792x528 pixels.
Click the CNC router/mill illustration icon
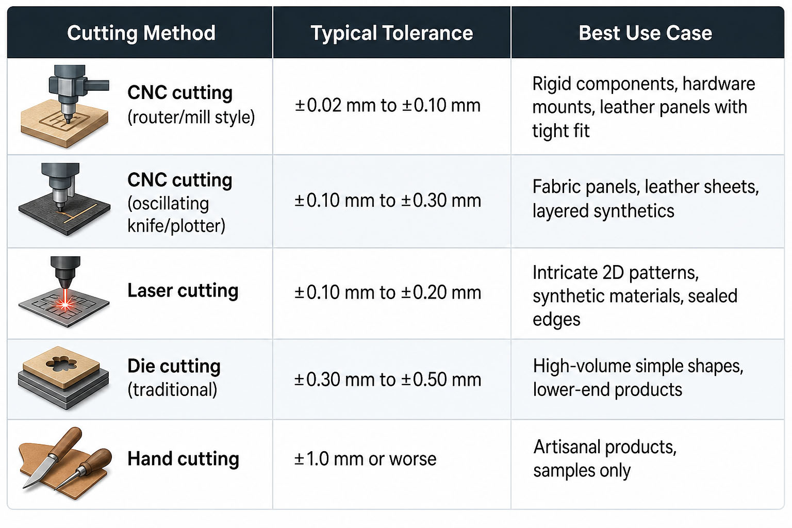coord(65,106)
